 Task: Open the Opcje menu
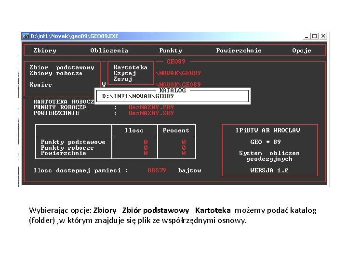pos(301,51)
